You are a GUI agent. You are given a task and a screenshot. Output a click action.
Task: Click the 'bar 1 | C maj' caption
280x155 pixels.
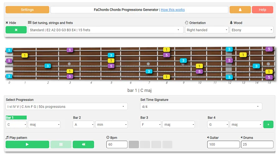pyautogui.click(x=139, y=90)
